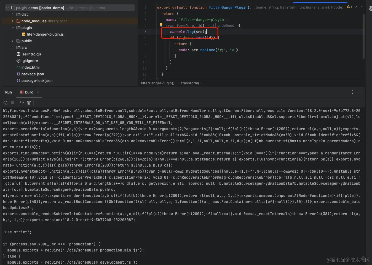This screenshot has height=265, width=372.
Task: Expand the src folder
Action: 12,47
